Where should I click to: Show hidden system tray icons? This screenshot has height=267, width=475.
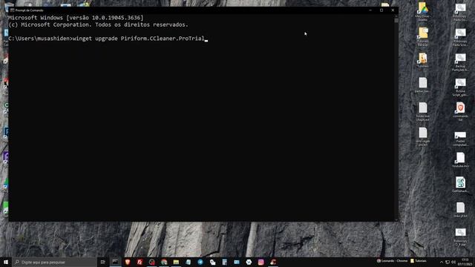tap(441, 262)
